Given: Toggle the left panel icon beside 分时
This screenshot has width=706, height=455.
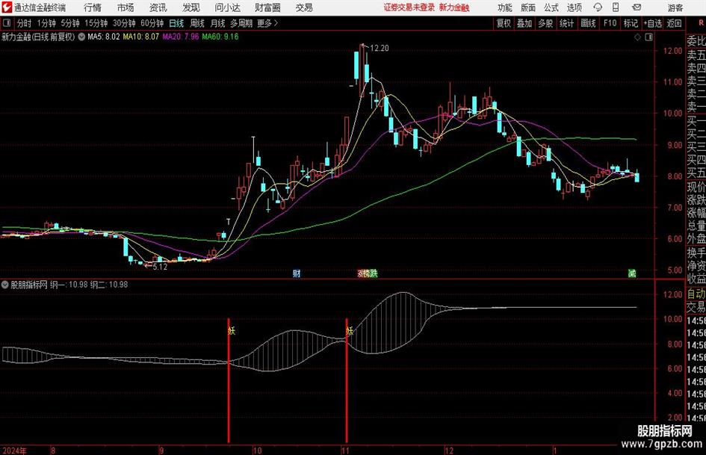Looking at the screenshot, I should [7, 23].
